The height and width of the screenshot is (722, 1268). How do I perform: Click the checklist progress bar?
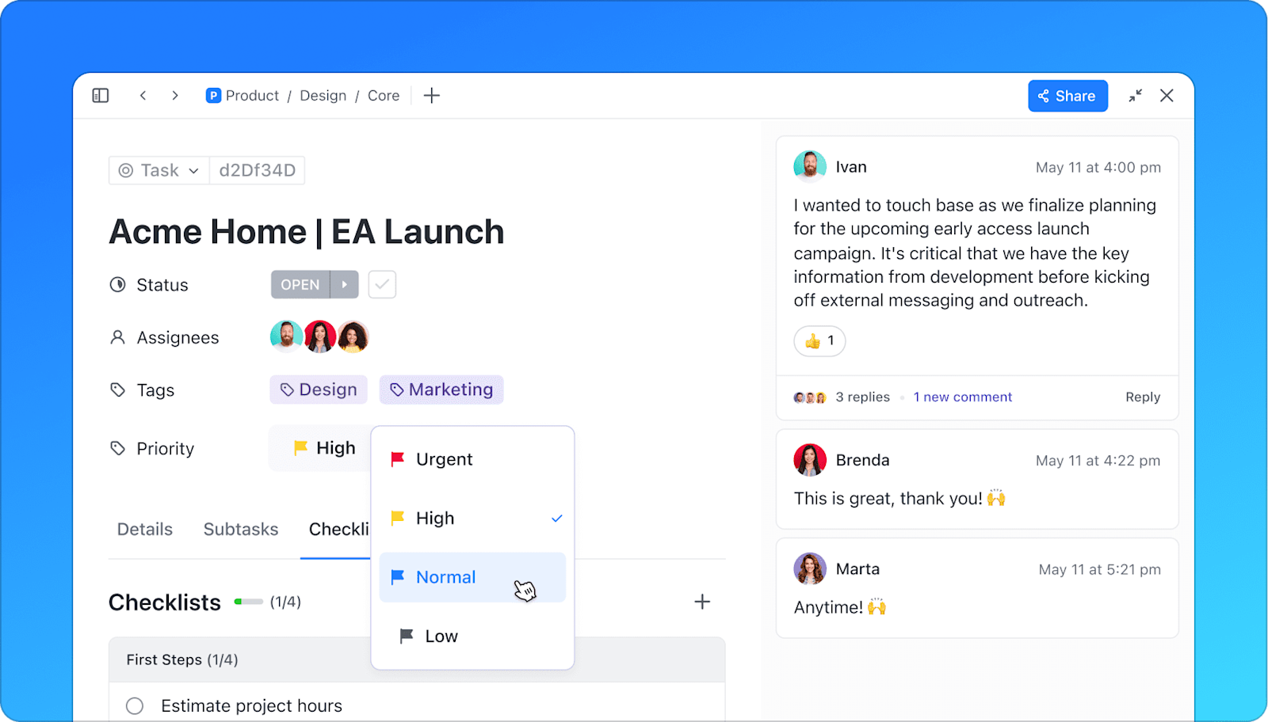pyautogui.click(x=248, y=602)
